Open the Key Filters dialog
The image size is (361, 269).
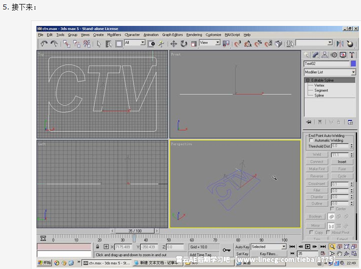click(269, 254)
